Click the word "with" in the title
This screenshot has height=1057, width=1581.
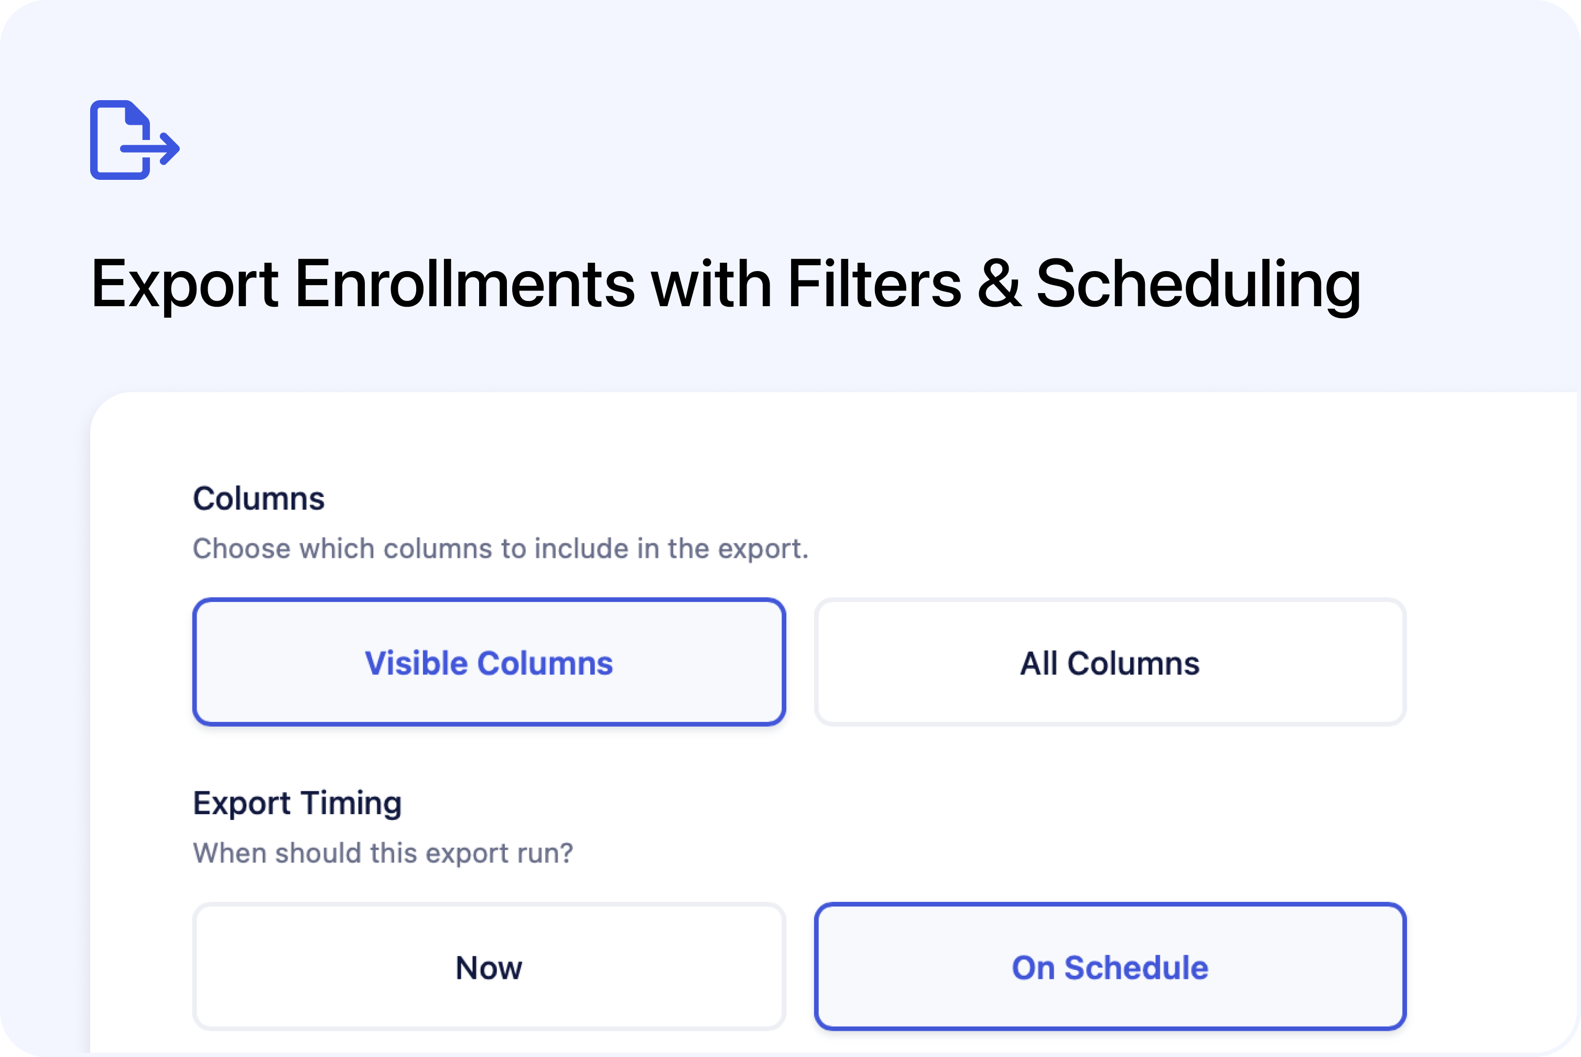click(711, 285)
